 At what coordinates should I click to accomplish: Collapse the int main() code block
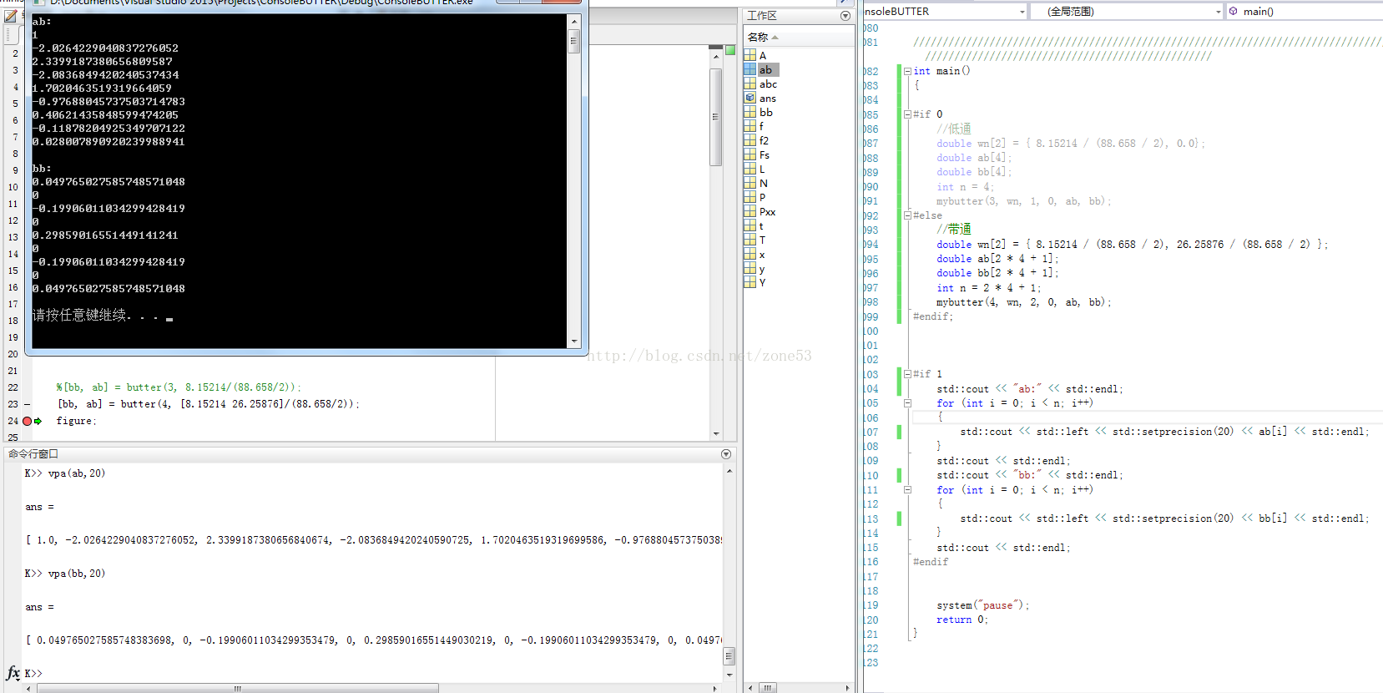click(x=907, y=71)
